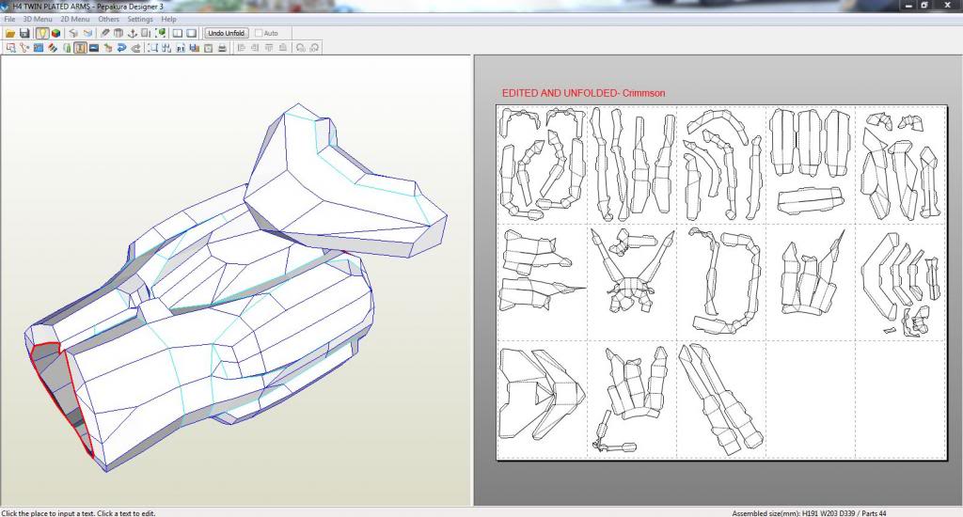Toggle the colored cube texture icon

(x=56, y=33)
